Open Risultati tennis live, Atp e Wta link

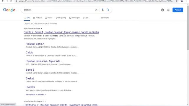click(x=44, y=61)
